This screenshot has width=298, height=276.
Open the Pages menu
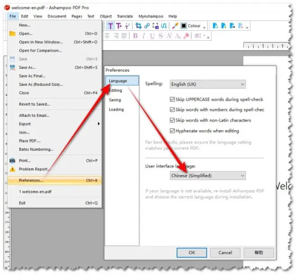[x=77, y=16]
